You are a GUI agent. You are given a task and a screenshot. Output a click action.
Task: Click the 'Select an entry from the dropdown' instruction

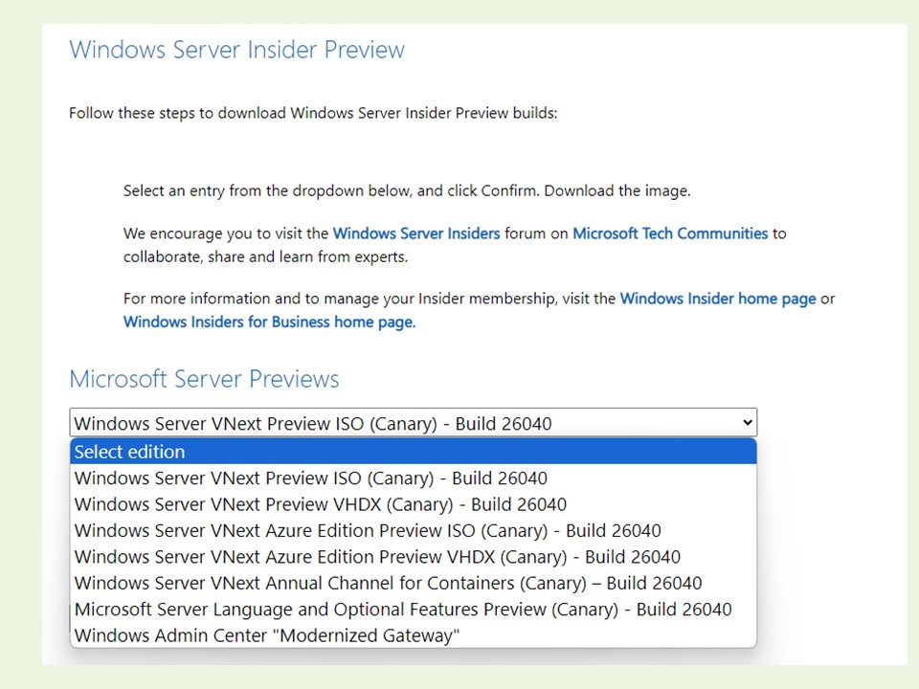coord(407,191)
